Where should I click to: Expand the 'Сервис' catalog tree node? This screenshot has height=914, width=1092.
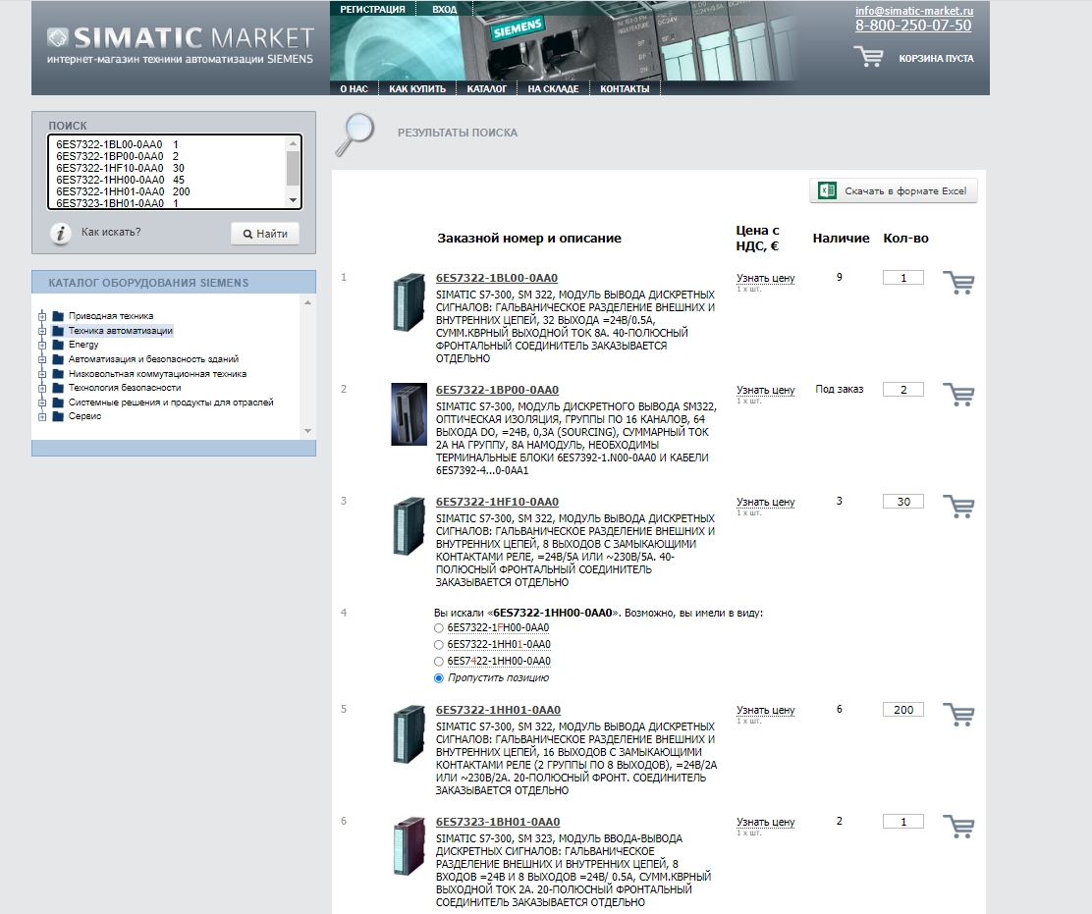coord(42,416)
